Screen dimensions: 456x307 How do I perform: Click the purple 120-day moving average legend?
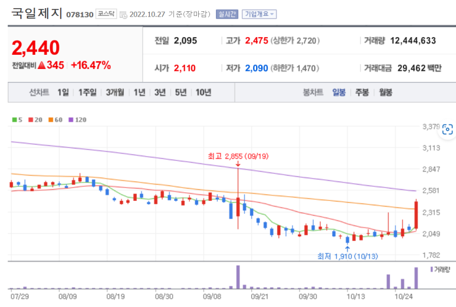(x=77, y=120)
